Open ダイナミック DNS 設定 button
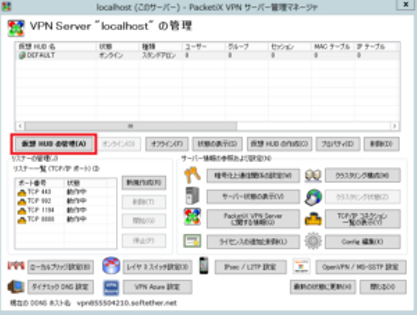Viewport: 417px width, 315px height. [x=61, y=287]
